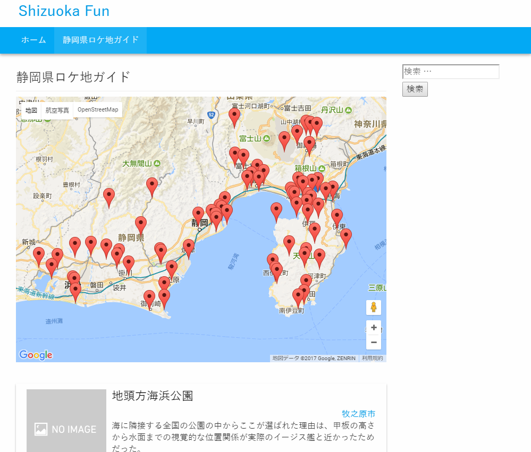Viewport: 531px width, 452px height.
Task: Select the pin on Mt. Fuji's eastern slope
Action: click(284, 141)
